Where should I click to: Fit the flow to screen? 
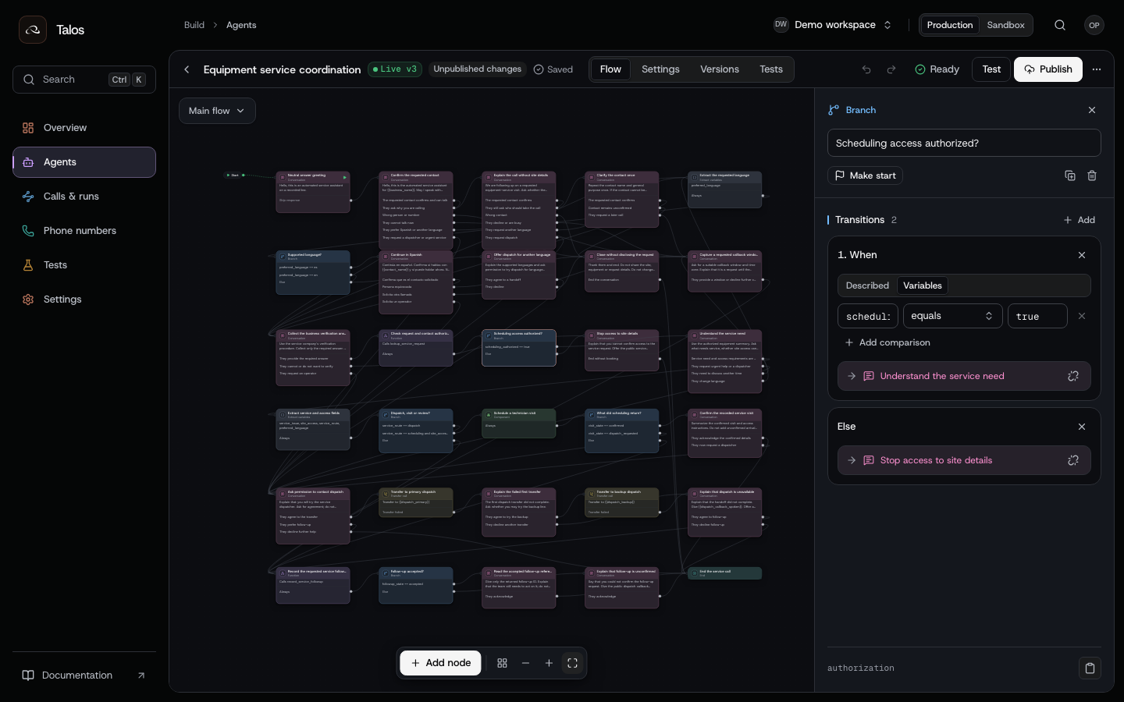pos(572,663)
